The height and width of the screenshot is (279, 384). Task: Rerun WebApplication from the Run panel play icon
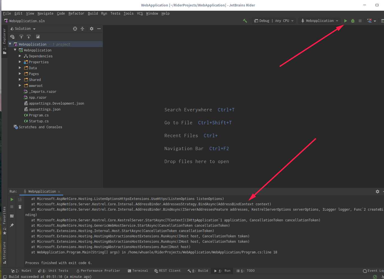tap(12, 199)
